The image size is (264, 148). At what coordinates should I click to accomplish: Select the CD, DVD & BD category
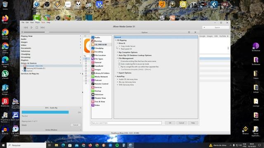(x=101, y=44)
